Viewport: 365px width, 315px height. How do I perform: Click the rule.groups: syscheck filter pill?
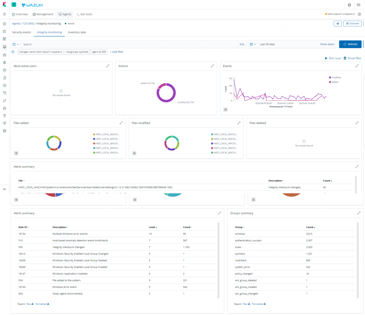pyautogui.click(x=77, y=52)
